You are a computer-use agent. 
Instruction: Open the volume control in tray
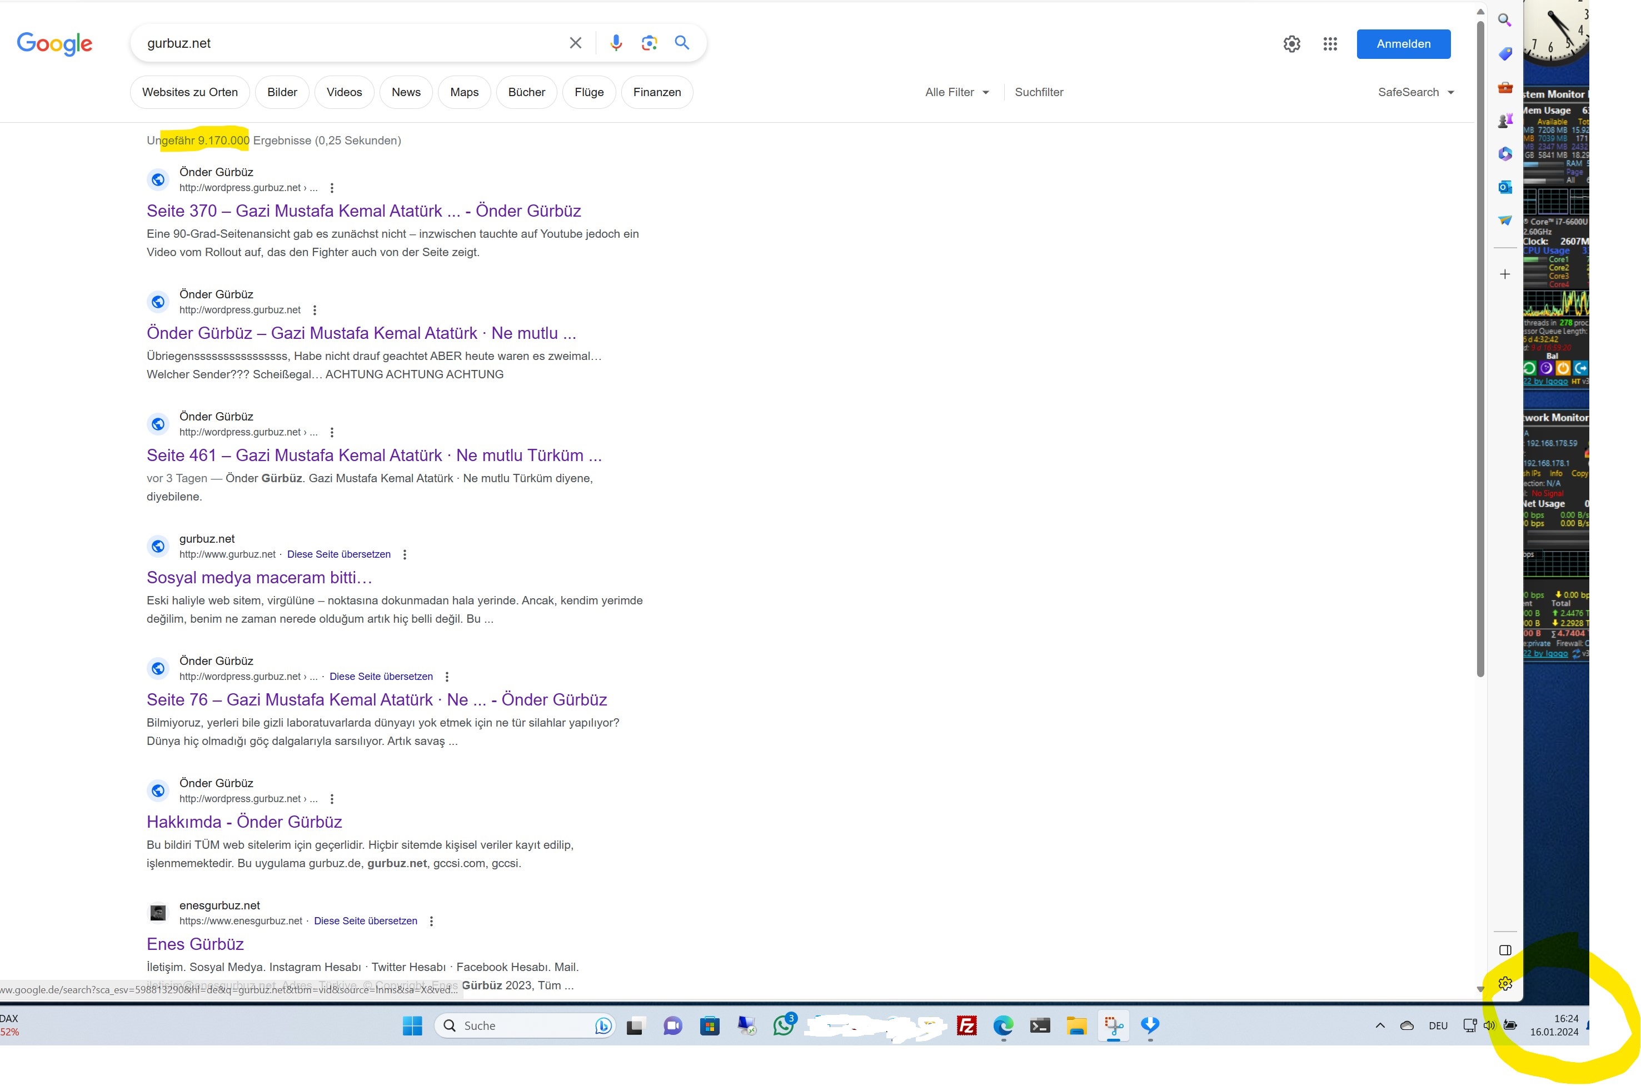[x=1489, y=1025]
